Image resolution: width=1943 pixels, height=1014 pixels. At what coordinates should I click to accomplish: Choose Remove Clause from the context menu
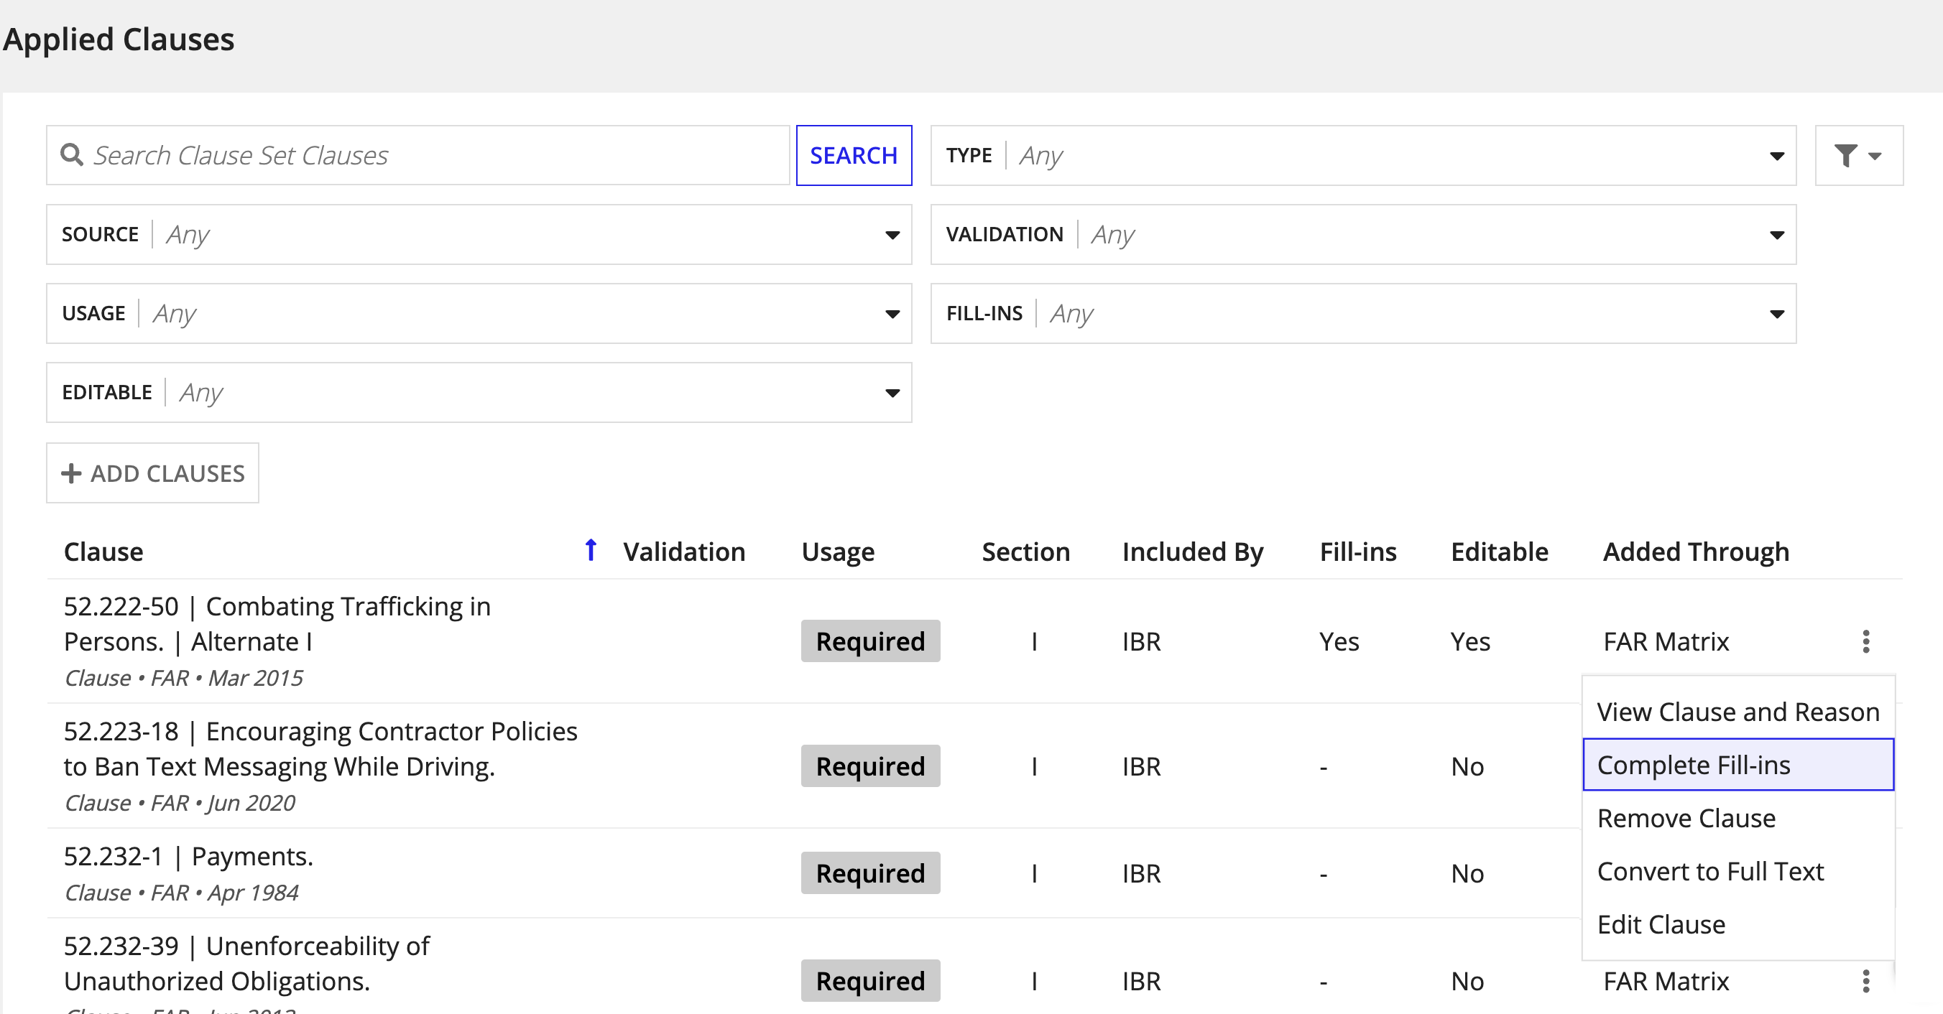pos(1737,818)
